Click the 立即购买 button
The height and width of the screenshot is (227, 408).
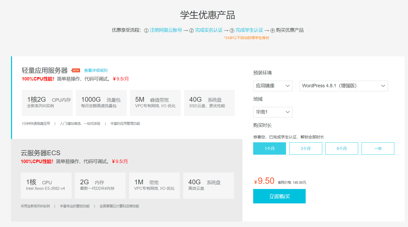point(279,196)
